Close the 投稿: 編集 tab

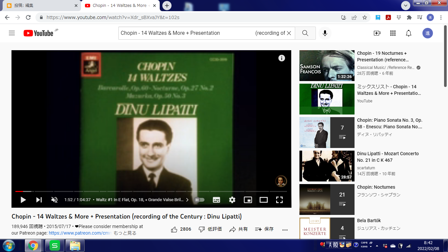[x=76, y=6]
